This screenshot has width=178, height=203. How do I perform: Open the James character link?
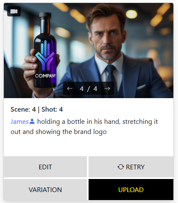pos(19,122)
